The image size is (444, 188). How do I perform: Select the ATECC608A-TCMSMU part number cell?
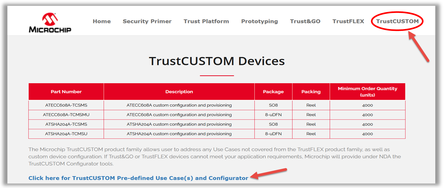click(66, 115)
